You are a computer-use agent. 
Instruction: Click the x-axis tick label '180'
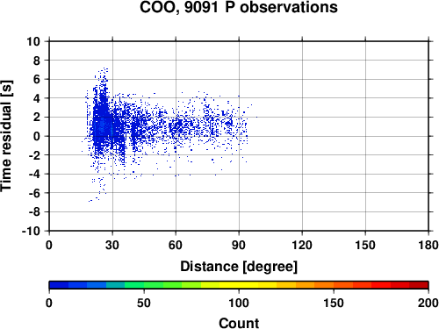(x=428, y=245)
